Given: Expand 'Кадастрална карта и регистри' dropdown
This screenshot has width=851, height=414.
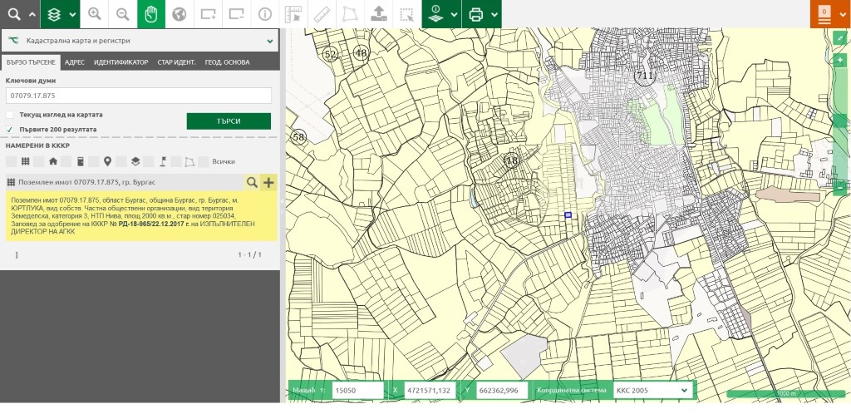Looking at the screenshot, I should 270,40.
